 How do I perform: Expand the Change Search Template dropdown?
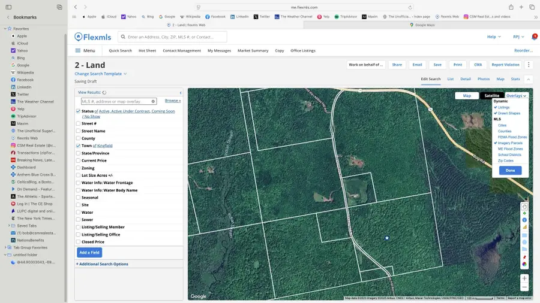pyautogui.click(x=100, y=74)
